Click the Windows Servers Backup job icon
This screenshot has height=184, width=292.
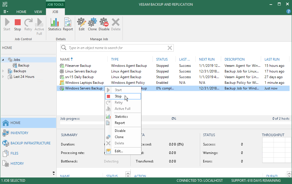tap(62, 88)
